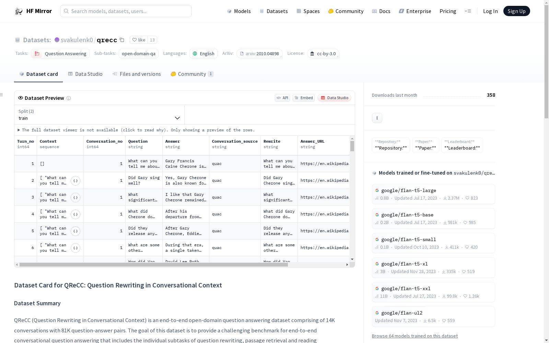Viewport: 549px width, 343px height.
Task: Click the vertical three-dots button under Downloads
Action: (377, 118)
